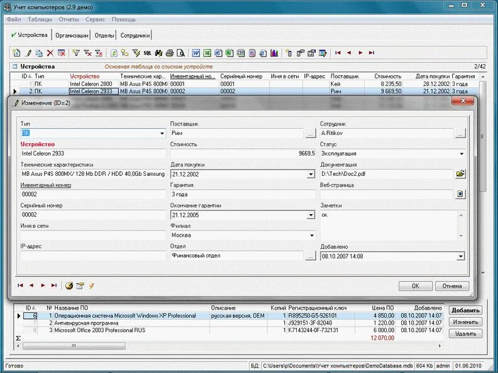Image resolution: width=498 pixels, height=373 pixels.
Task: Open folder browse icon for Документация
Action: tap(460, 174)
